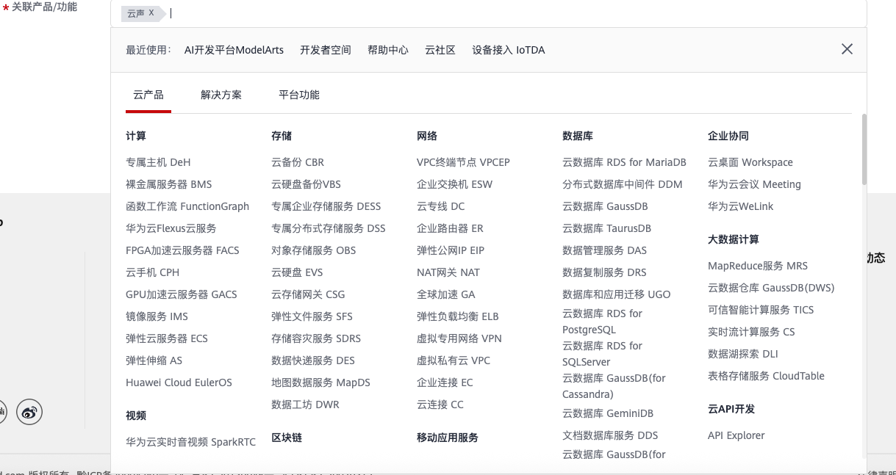Choose 弹性伸缩 AS
896x475 pixels.
coord(154,360)
